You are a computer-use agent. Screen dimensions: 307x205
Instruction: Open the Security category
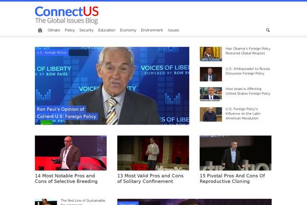pyautogui.click(x=86, y=30)
